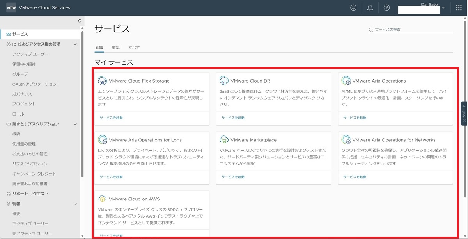Launch Aria Operations for Networks service
Image resolution: width=468 pixels, height=239 pixels.
click(355, 177)
